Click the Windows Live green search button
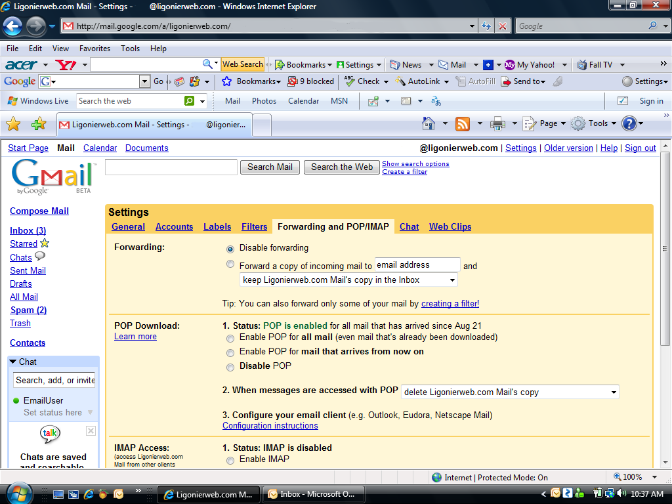 tap(189, 100)
